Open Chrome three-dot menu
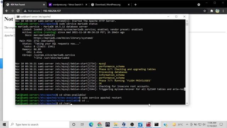The height and width of the screenshot is (128, 227). pos(223,11)
